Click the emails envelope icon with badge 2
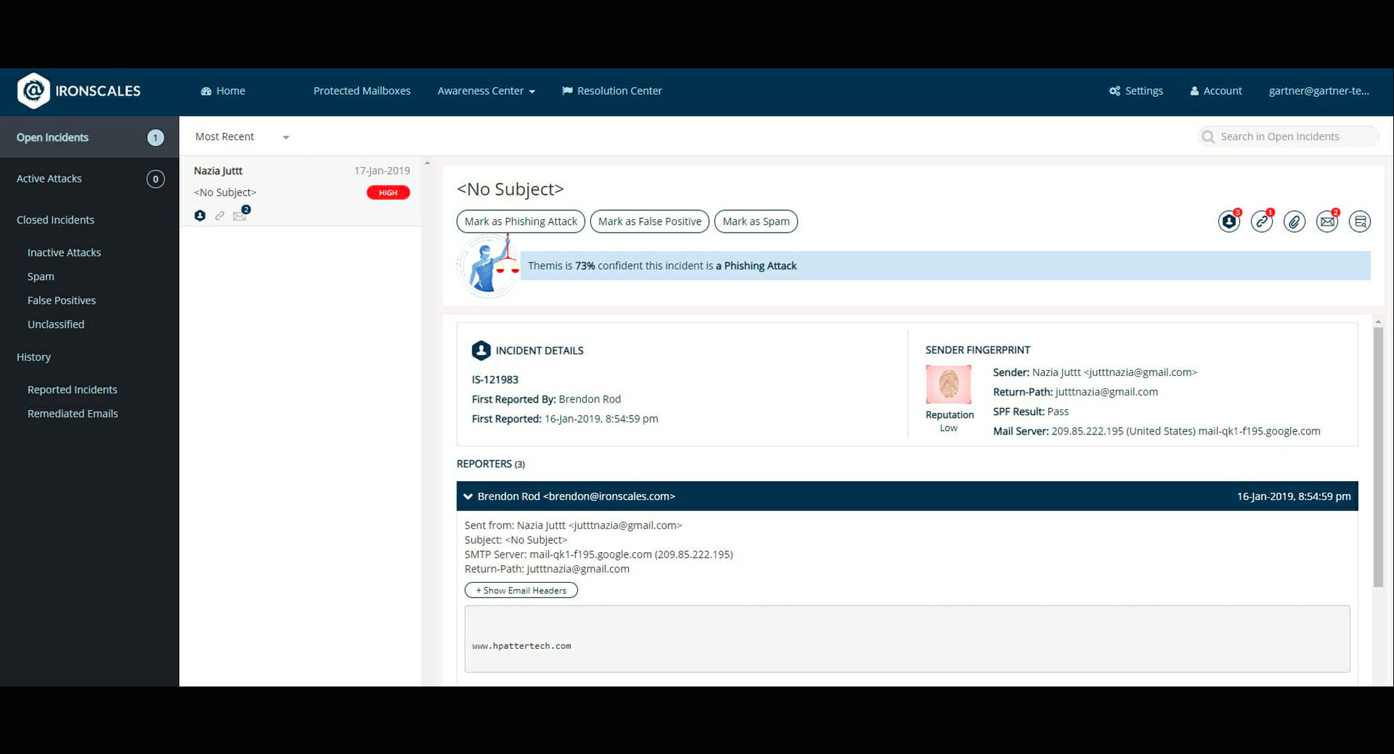This screenshot has width=1394, height=754. click(x=1327, y=221)
